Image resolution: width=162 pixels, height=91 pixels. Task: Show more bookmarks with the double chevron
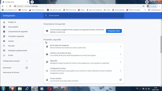pos(145,10)
